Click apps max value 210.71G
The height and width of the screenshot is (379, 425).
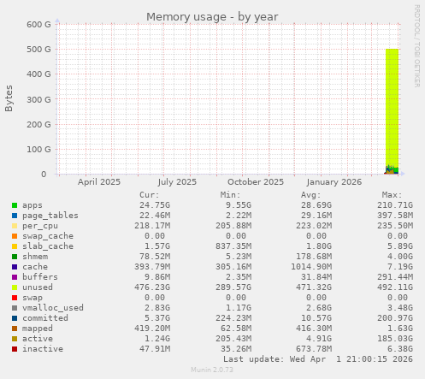tap(395, 205)
